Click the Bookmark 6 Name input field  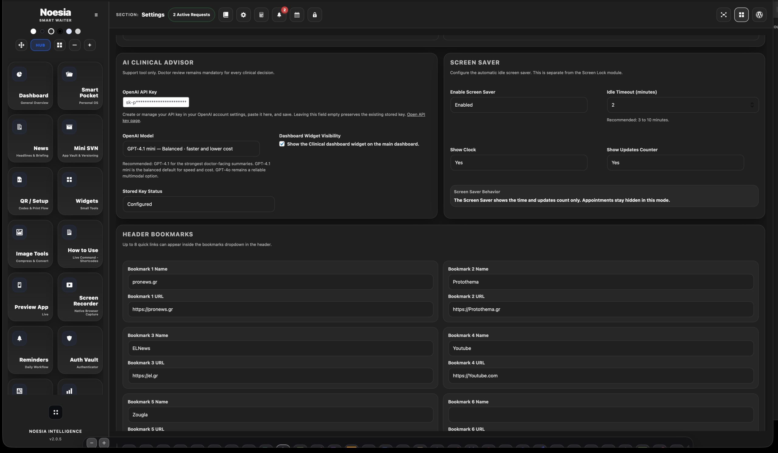pos(601,415)
